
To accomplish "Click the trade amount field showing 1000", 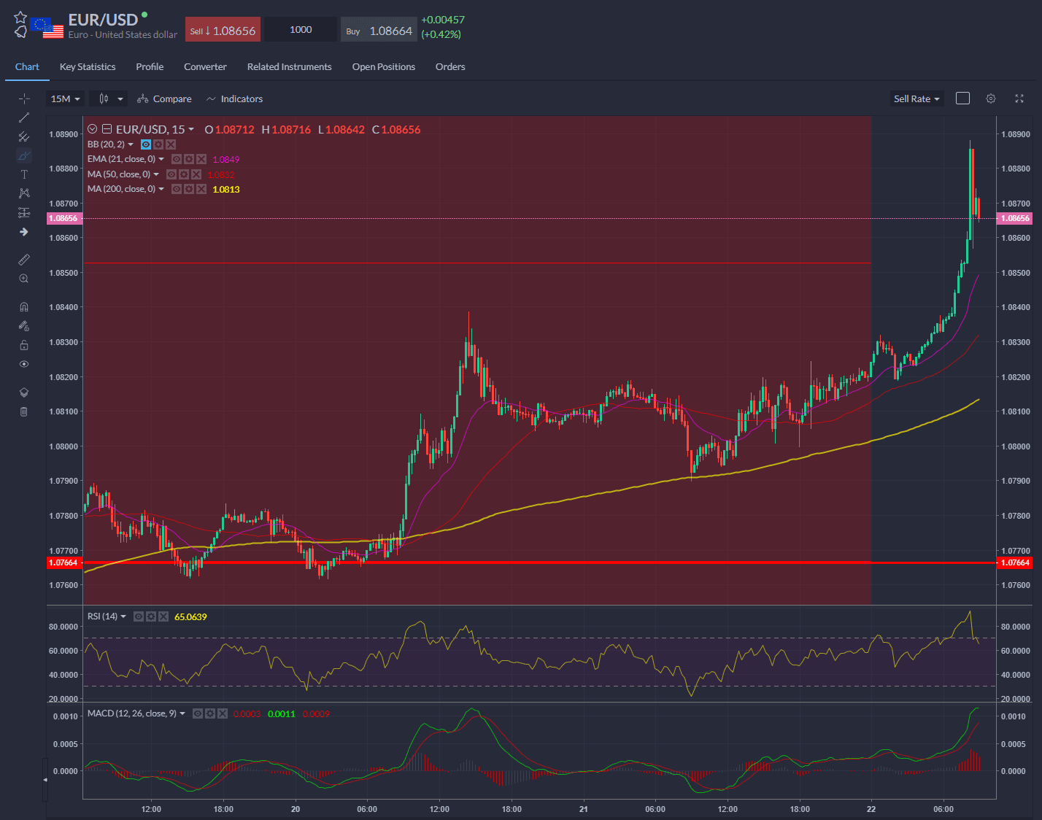I will 301,30.
